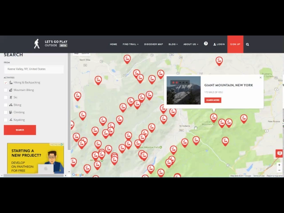Viewport: 284px width, 213px height.
Task: Click the trail pin at top right of map
Action: point(219,61)
